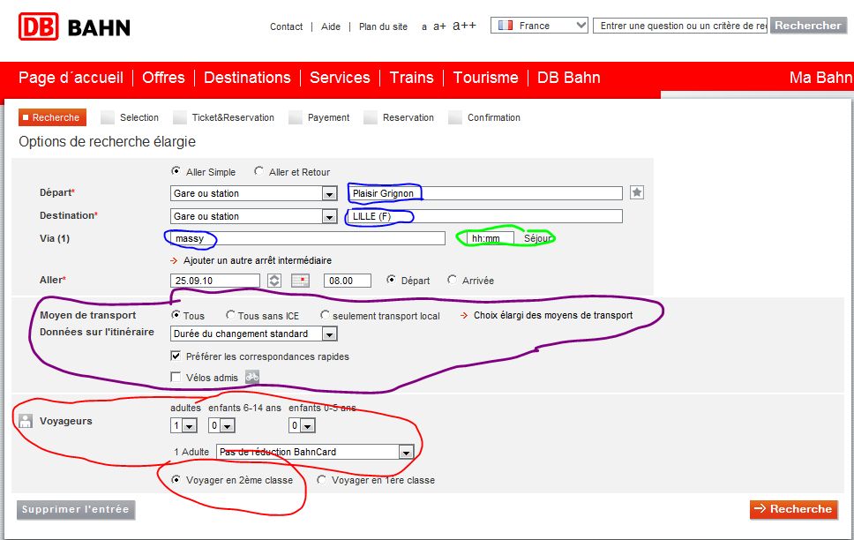854x540 pixels.
Task: Select the Aller et Retour radio button
Action: pyautogui.click(x=258, y=171)
